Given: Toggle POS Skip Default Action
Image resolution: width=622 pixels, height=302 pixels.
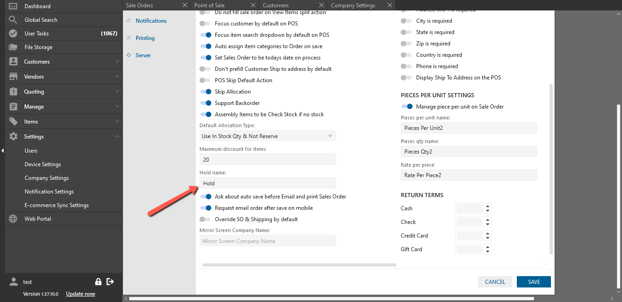Looking at the screenshot, I should (205, 80).
